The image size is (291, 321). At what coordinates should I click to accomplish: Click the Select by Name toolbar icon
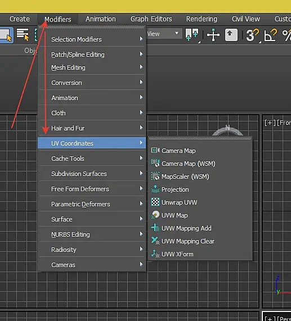tap(23, 35)
